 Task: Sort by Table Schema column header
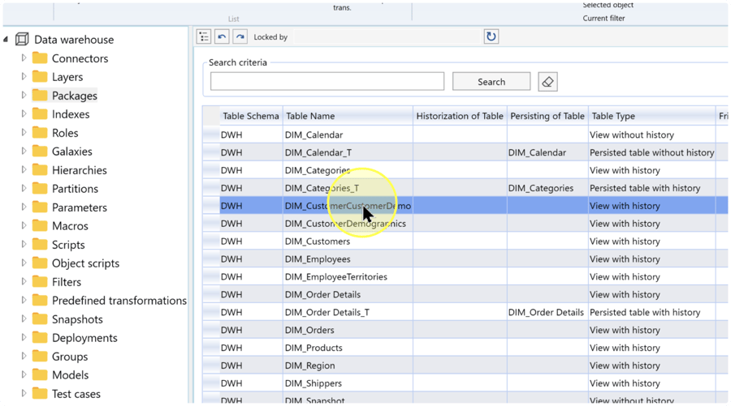click(x=251, y=116)
